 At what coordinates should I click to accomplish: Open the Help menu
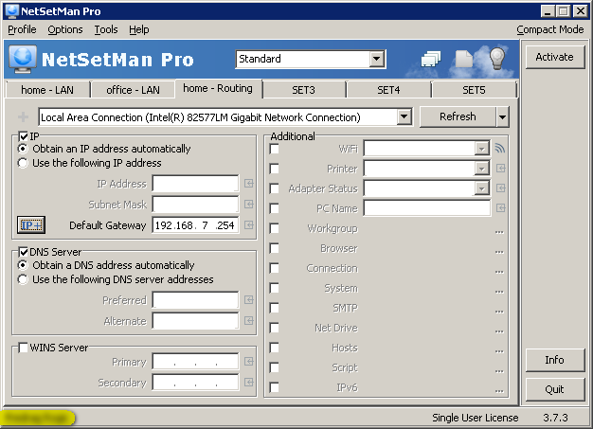[139, 29]
